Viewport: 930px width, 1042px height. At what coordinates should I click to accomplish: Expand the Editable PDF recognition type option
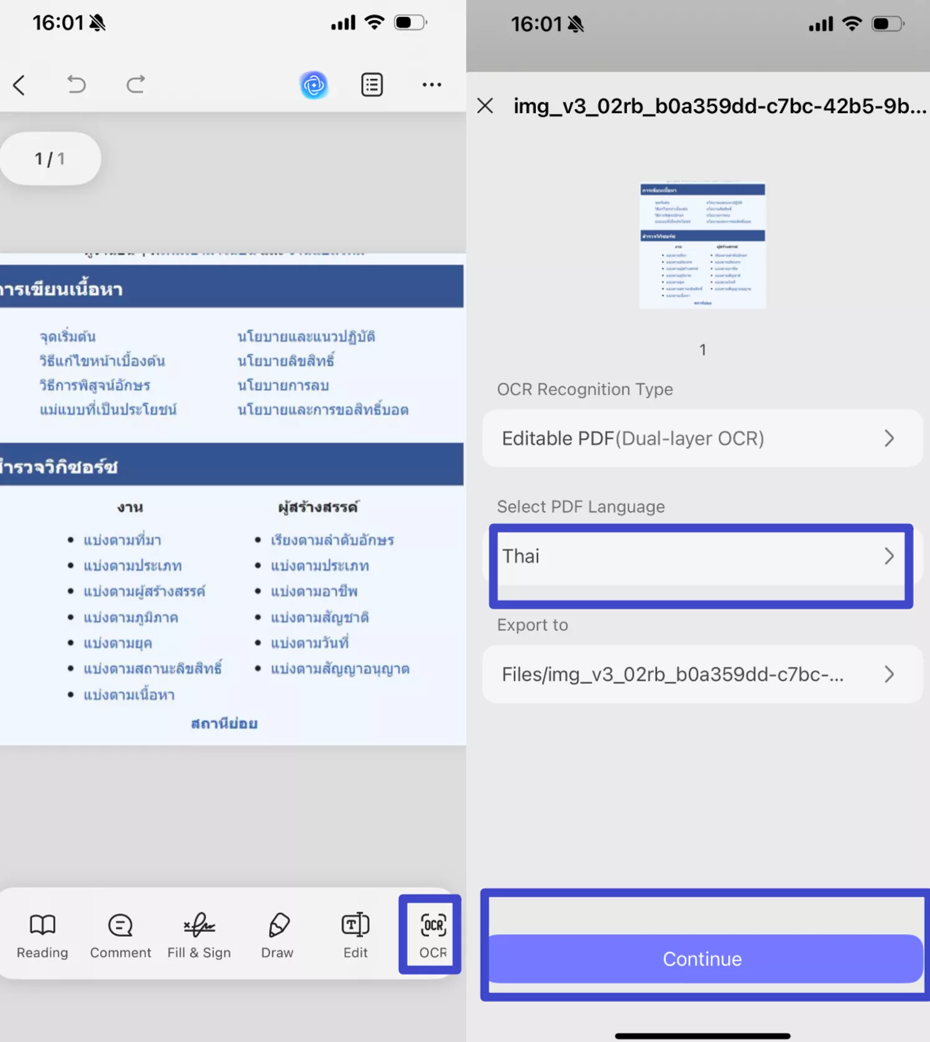click(x=702, y=439)
